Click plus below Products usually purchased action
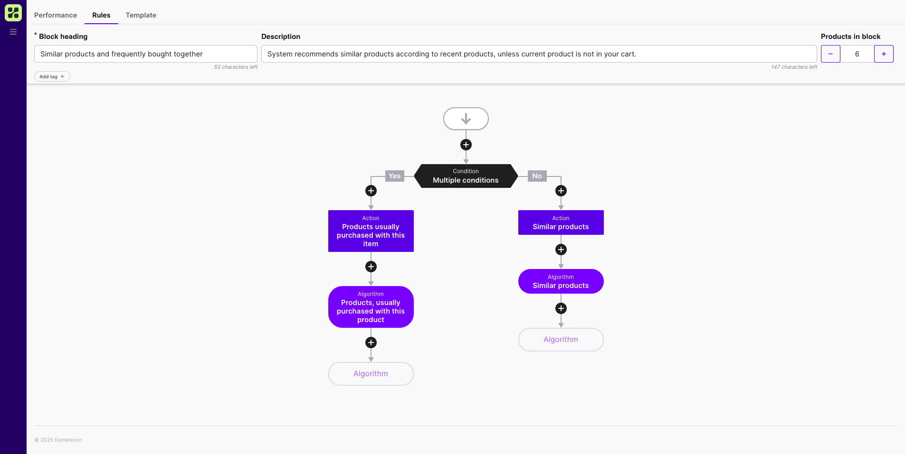Screen dimensions: 905x454 pyautogui.click(x=371, y=267)
